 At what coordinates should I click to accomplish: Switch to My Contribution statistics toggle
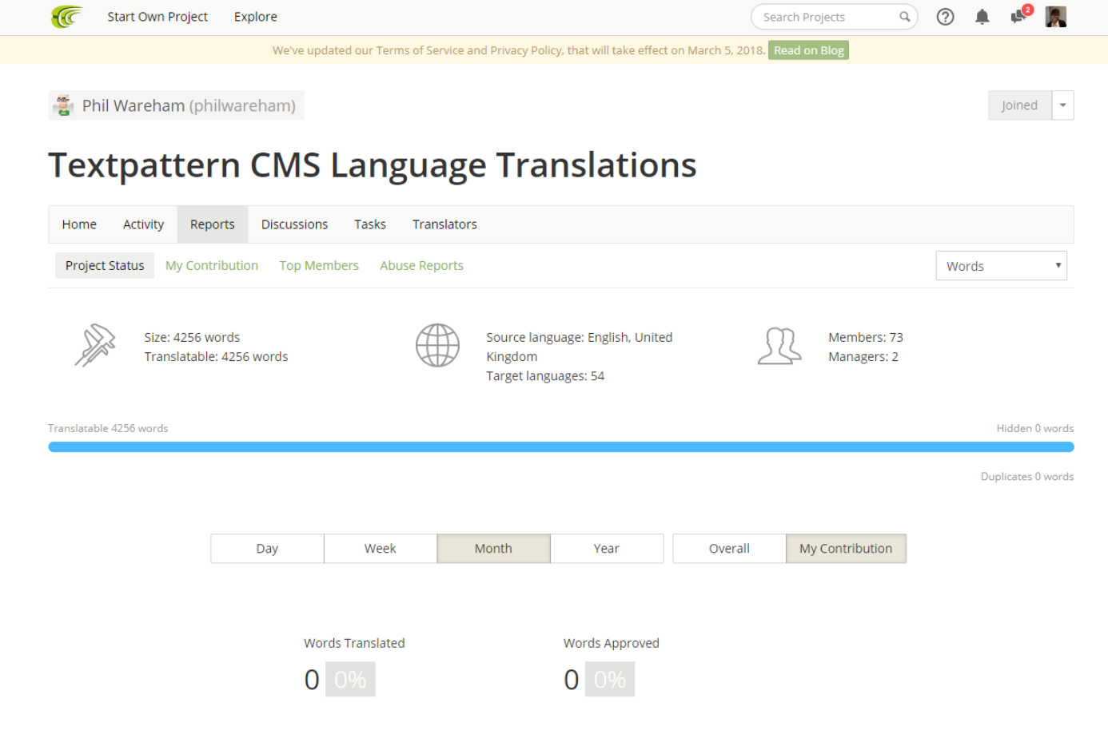coord(846,549)
